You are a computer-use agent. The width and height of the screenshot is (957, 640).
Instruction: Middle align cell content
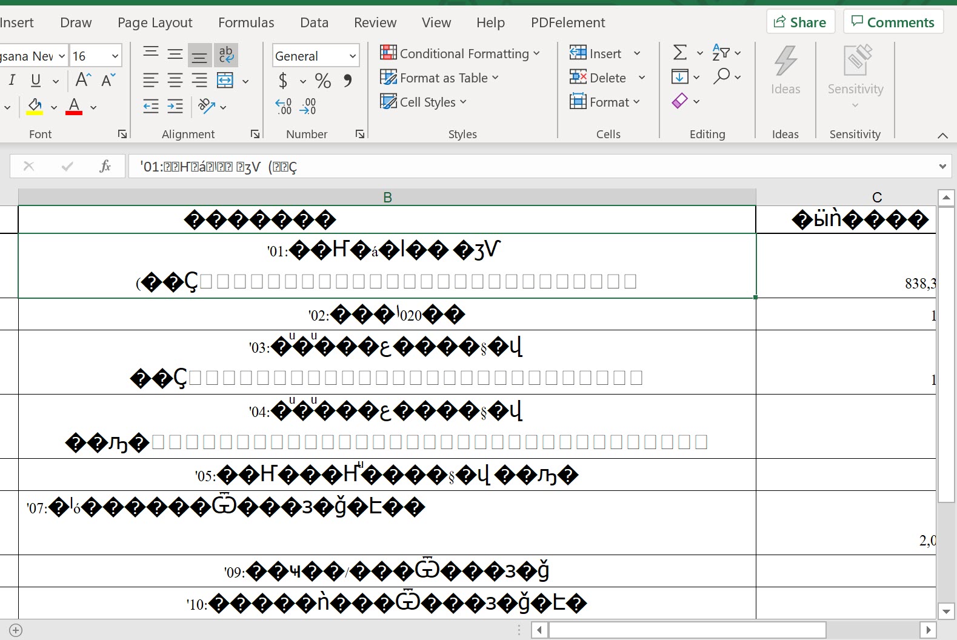pos(175,55)
